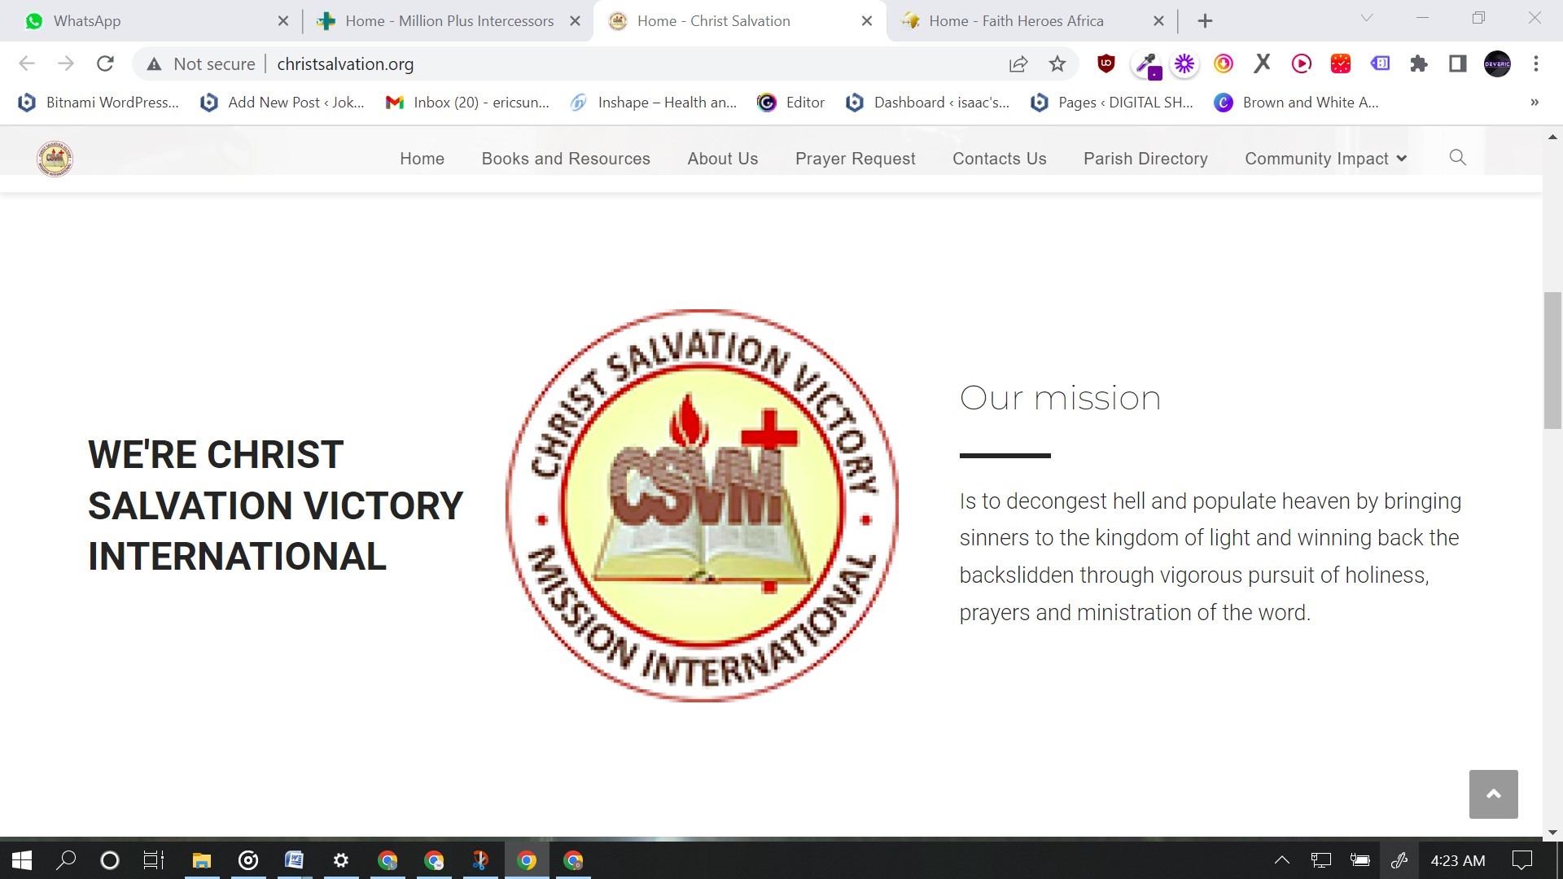Image resolution: width=1563 pixels, height=879 pixels.
Task: Open Pages ‹ DIGITAL SH bookmark
Action: (1112, 103)
